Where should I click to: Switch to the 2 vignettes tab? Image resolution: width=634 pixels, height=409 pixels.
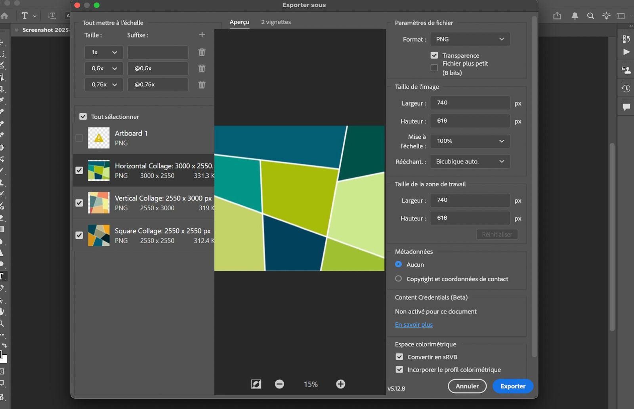tap(276, 22)
